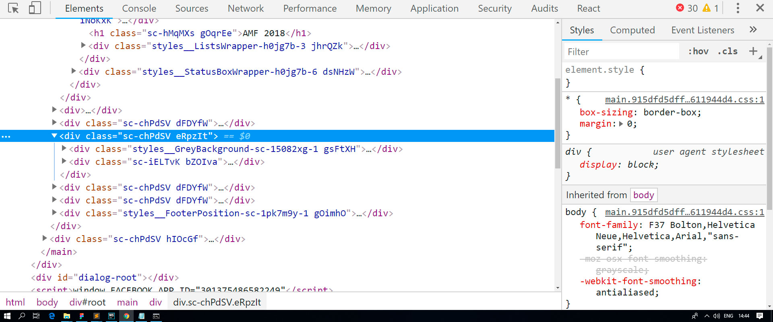Open the volume control in the tray
The height and width of the screenshot is (322, 773).
(717, 316)
